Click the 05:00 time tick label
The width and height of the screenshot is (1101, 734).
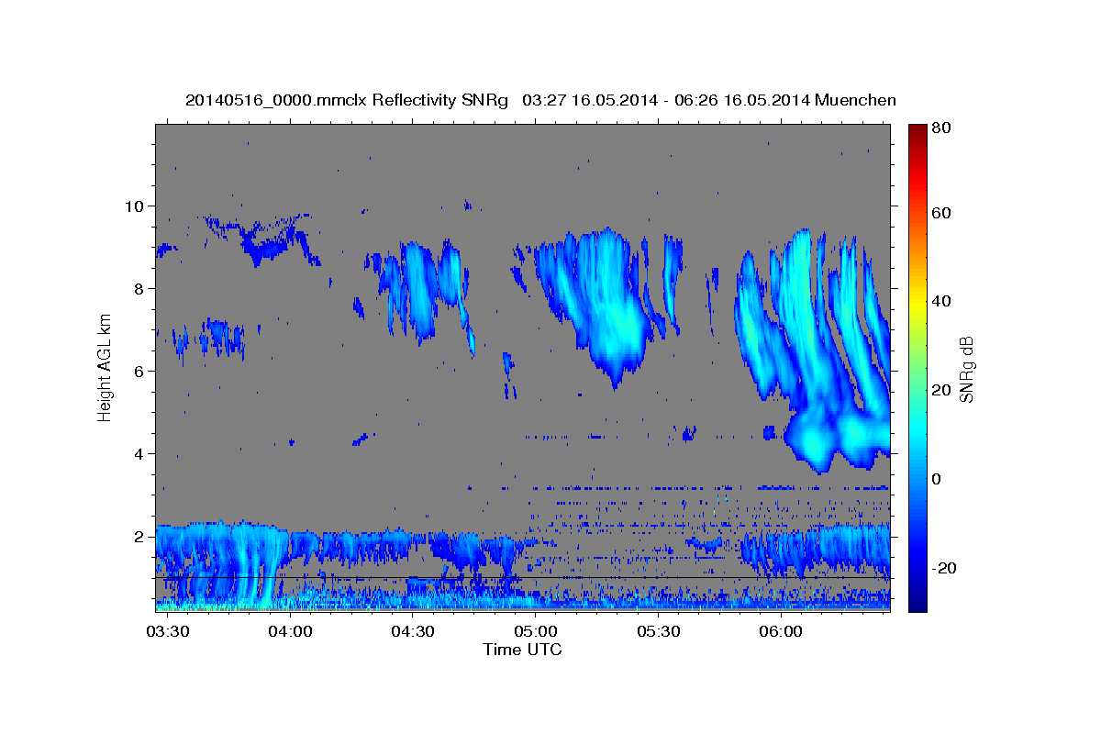click(536, 632)
